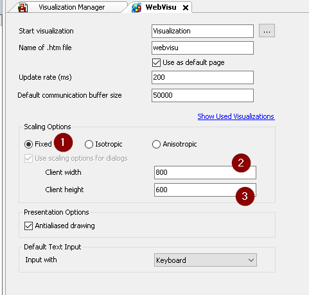This screenshot has width=309, height=295.
Task: Open the Show Used Visualizations link
Action: point(236,116)
